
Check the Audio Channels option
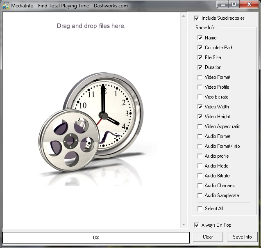tap(200, 186)
